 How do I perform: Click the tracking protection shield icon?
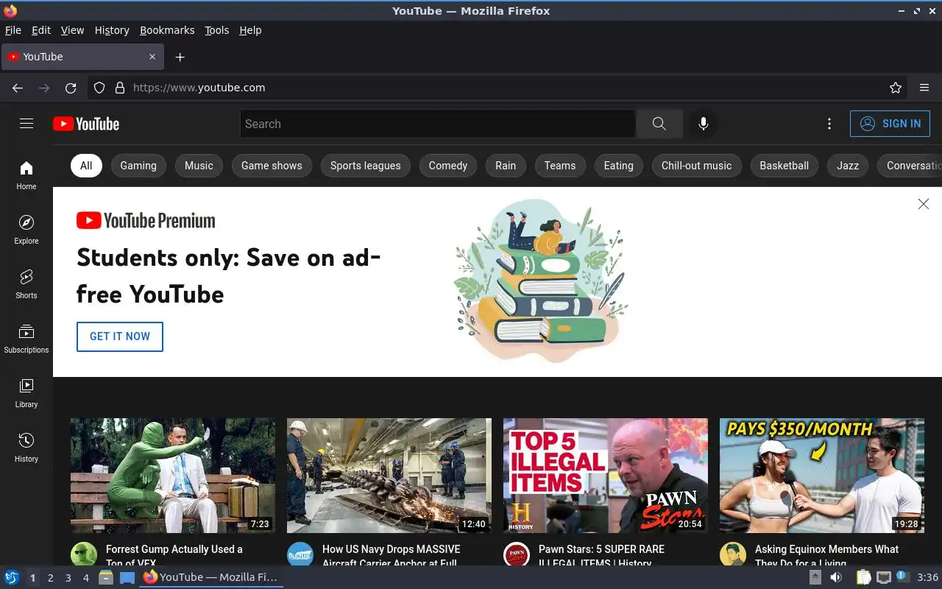pyautogui.click(x=99, y=88)
